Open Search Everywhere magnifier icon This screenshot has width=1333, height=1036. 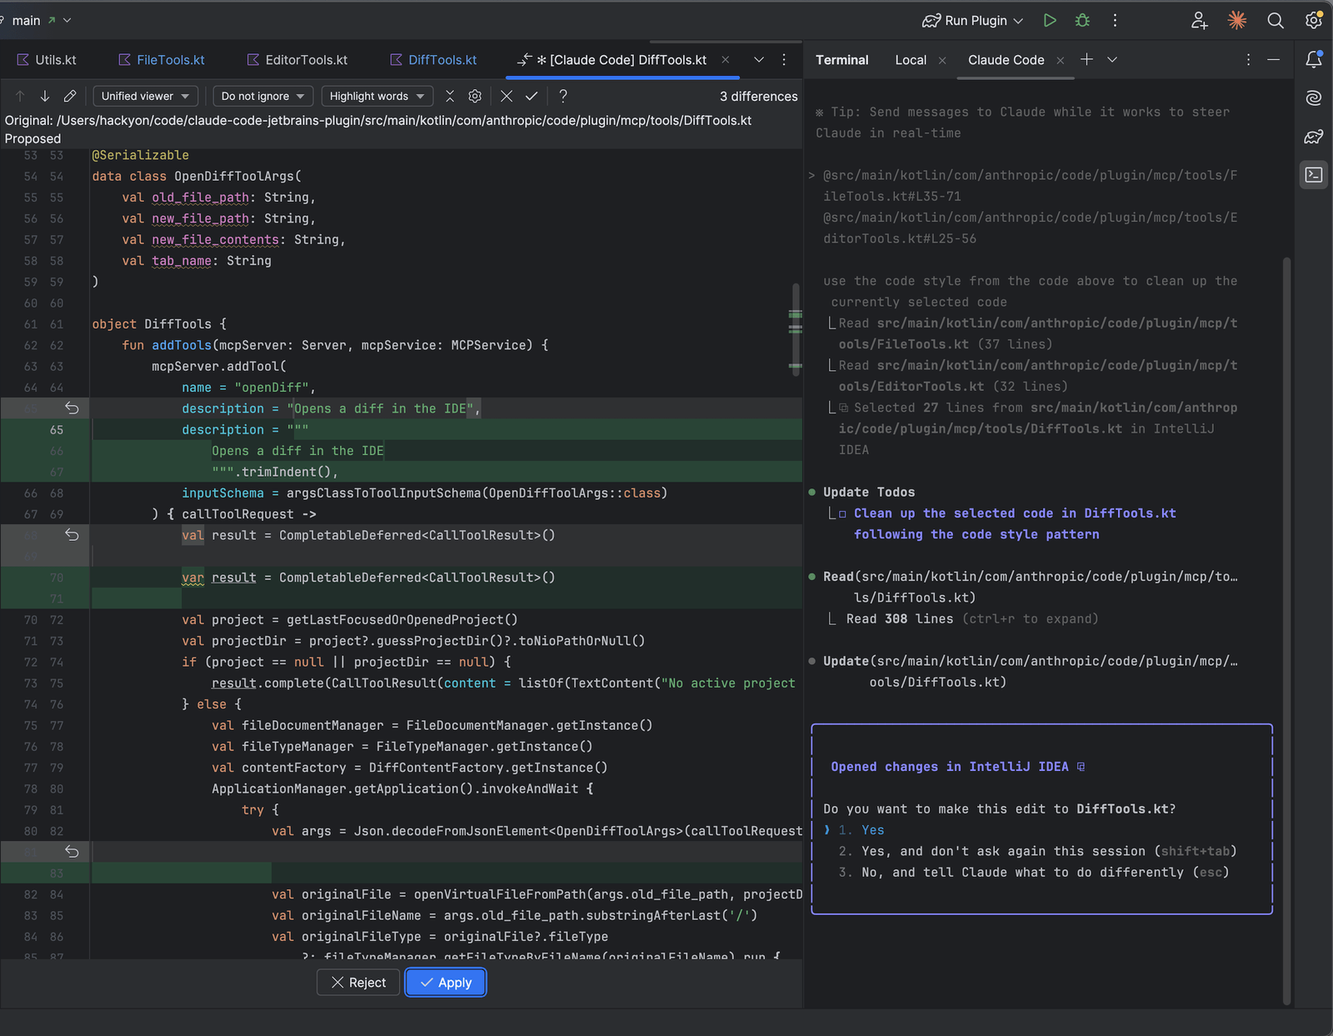coord(1276,20)
